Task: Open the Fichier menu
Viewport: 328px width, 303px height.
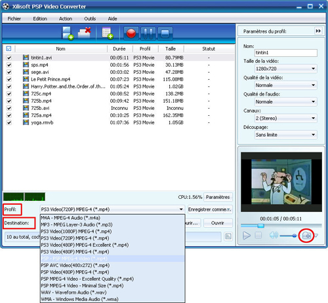Action: pyautogui.click(x=14, y=18)
